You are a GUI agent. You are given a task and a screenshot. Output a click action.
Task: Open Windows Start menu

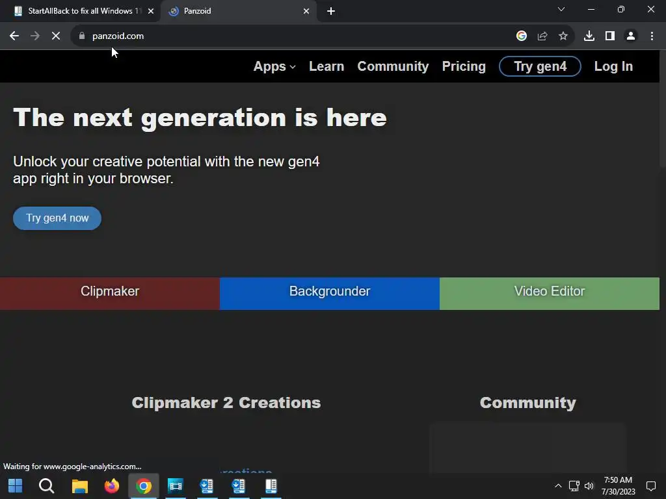click(x=16, y=486)
